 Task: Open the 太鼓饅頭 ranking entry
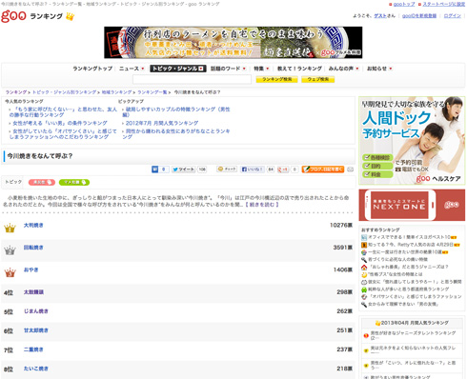pos(33,292)
